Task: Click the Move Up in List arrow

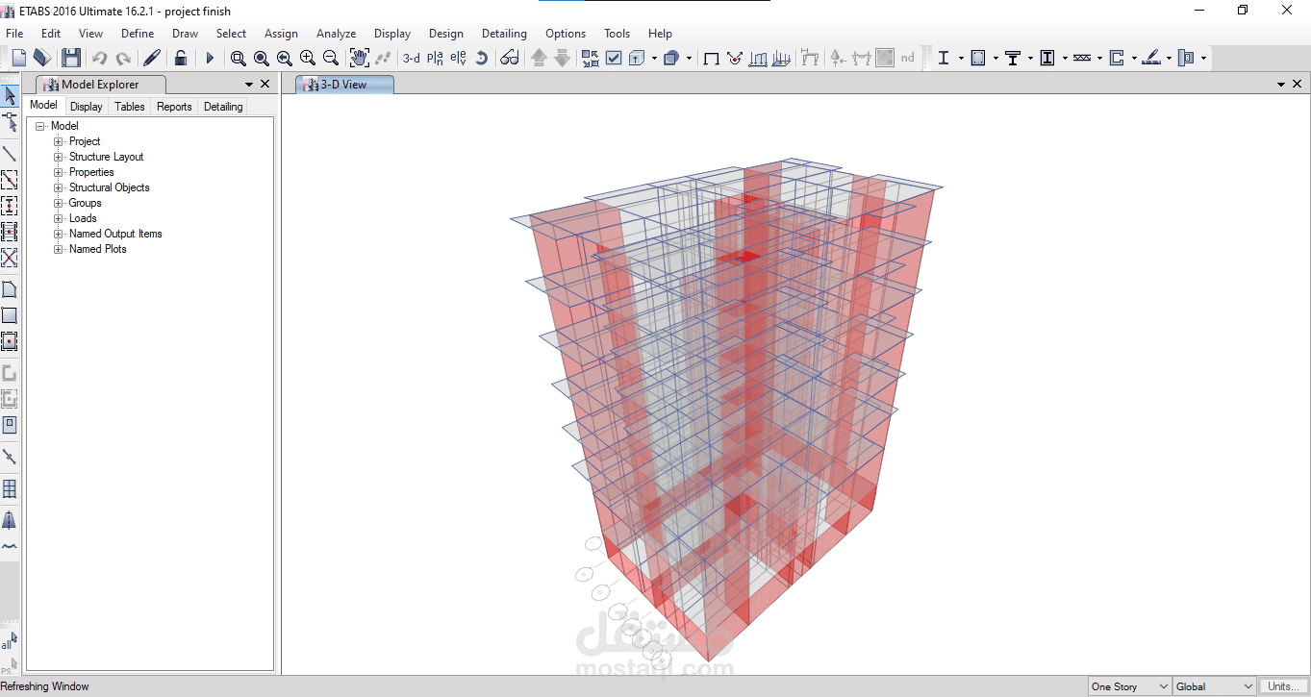Action: [x=539, y=58]
